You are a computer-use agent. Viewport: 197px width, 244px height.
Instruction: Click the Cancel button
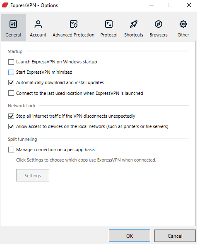[x=175, y=236]
